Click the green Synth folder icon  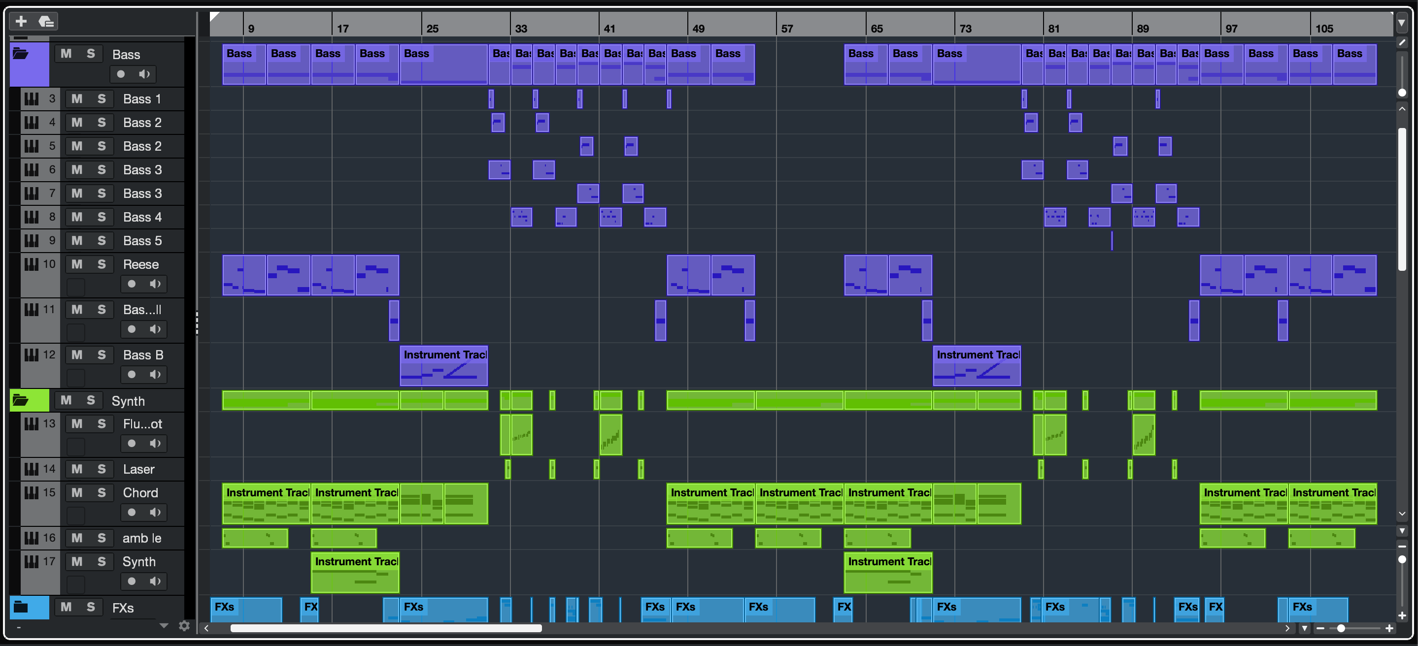(x=21, y=400)
